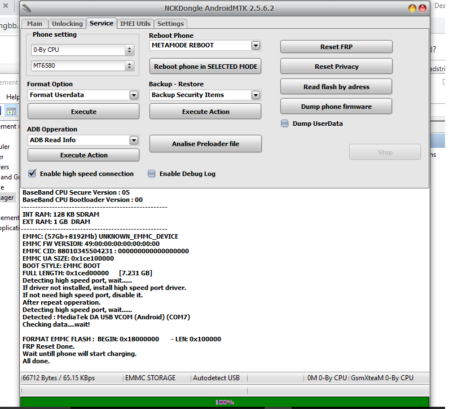Screen dimensions: 462x409
Task: Open the MT6580 CPU model selector
Action: (82, 65)
